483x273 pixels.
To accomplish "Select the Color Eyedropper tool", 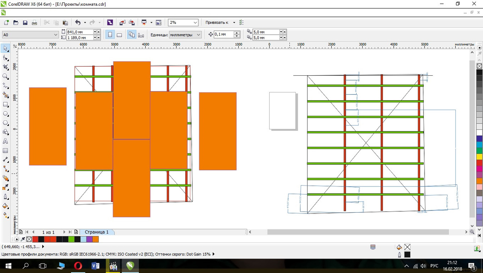I will [5, 187].
